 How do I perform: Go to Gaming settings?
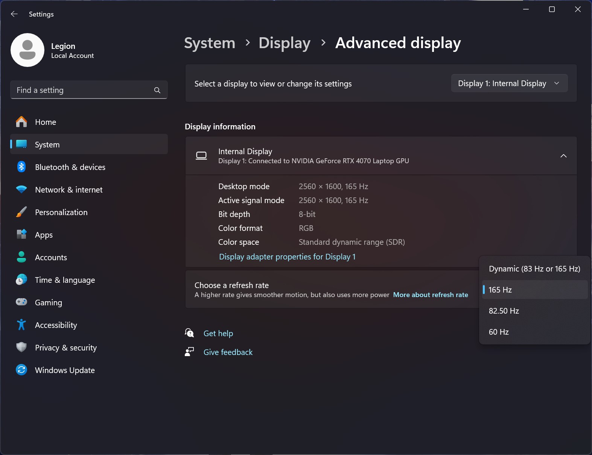[89, 302]
